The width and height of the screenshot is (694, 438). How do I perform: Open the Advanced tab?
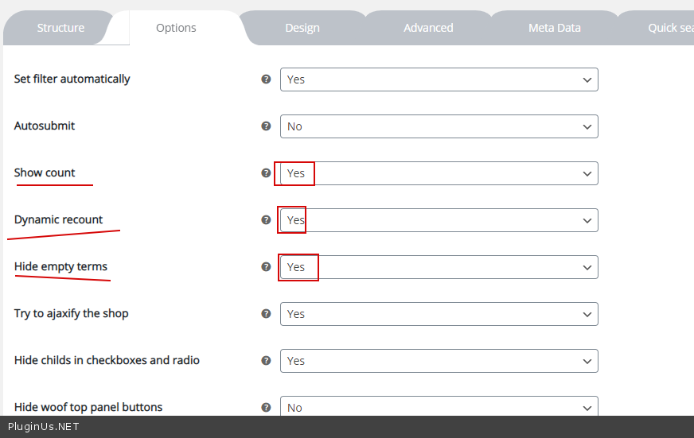click(x=428, y=28)
